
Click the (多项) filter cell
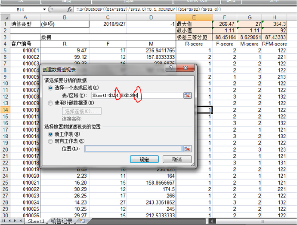coord(65,24)
